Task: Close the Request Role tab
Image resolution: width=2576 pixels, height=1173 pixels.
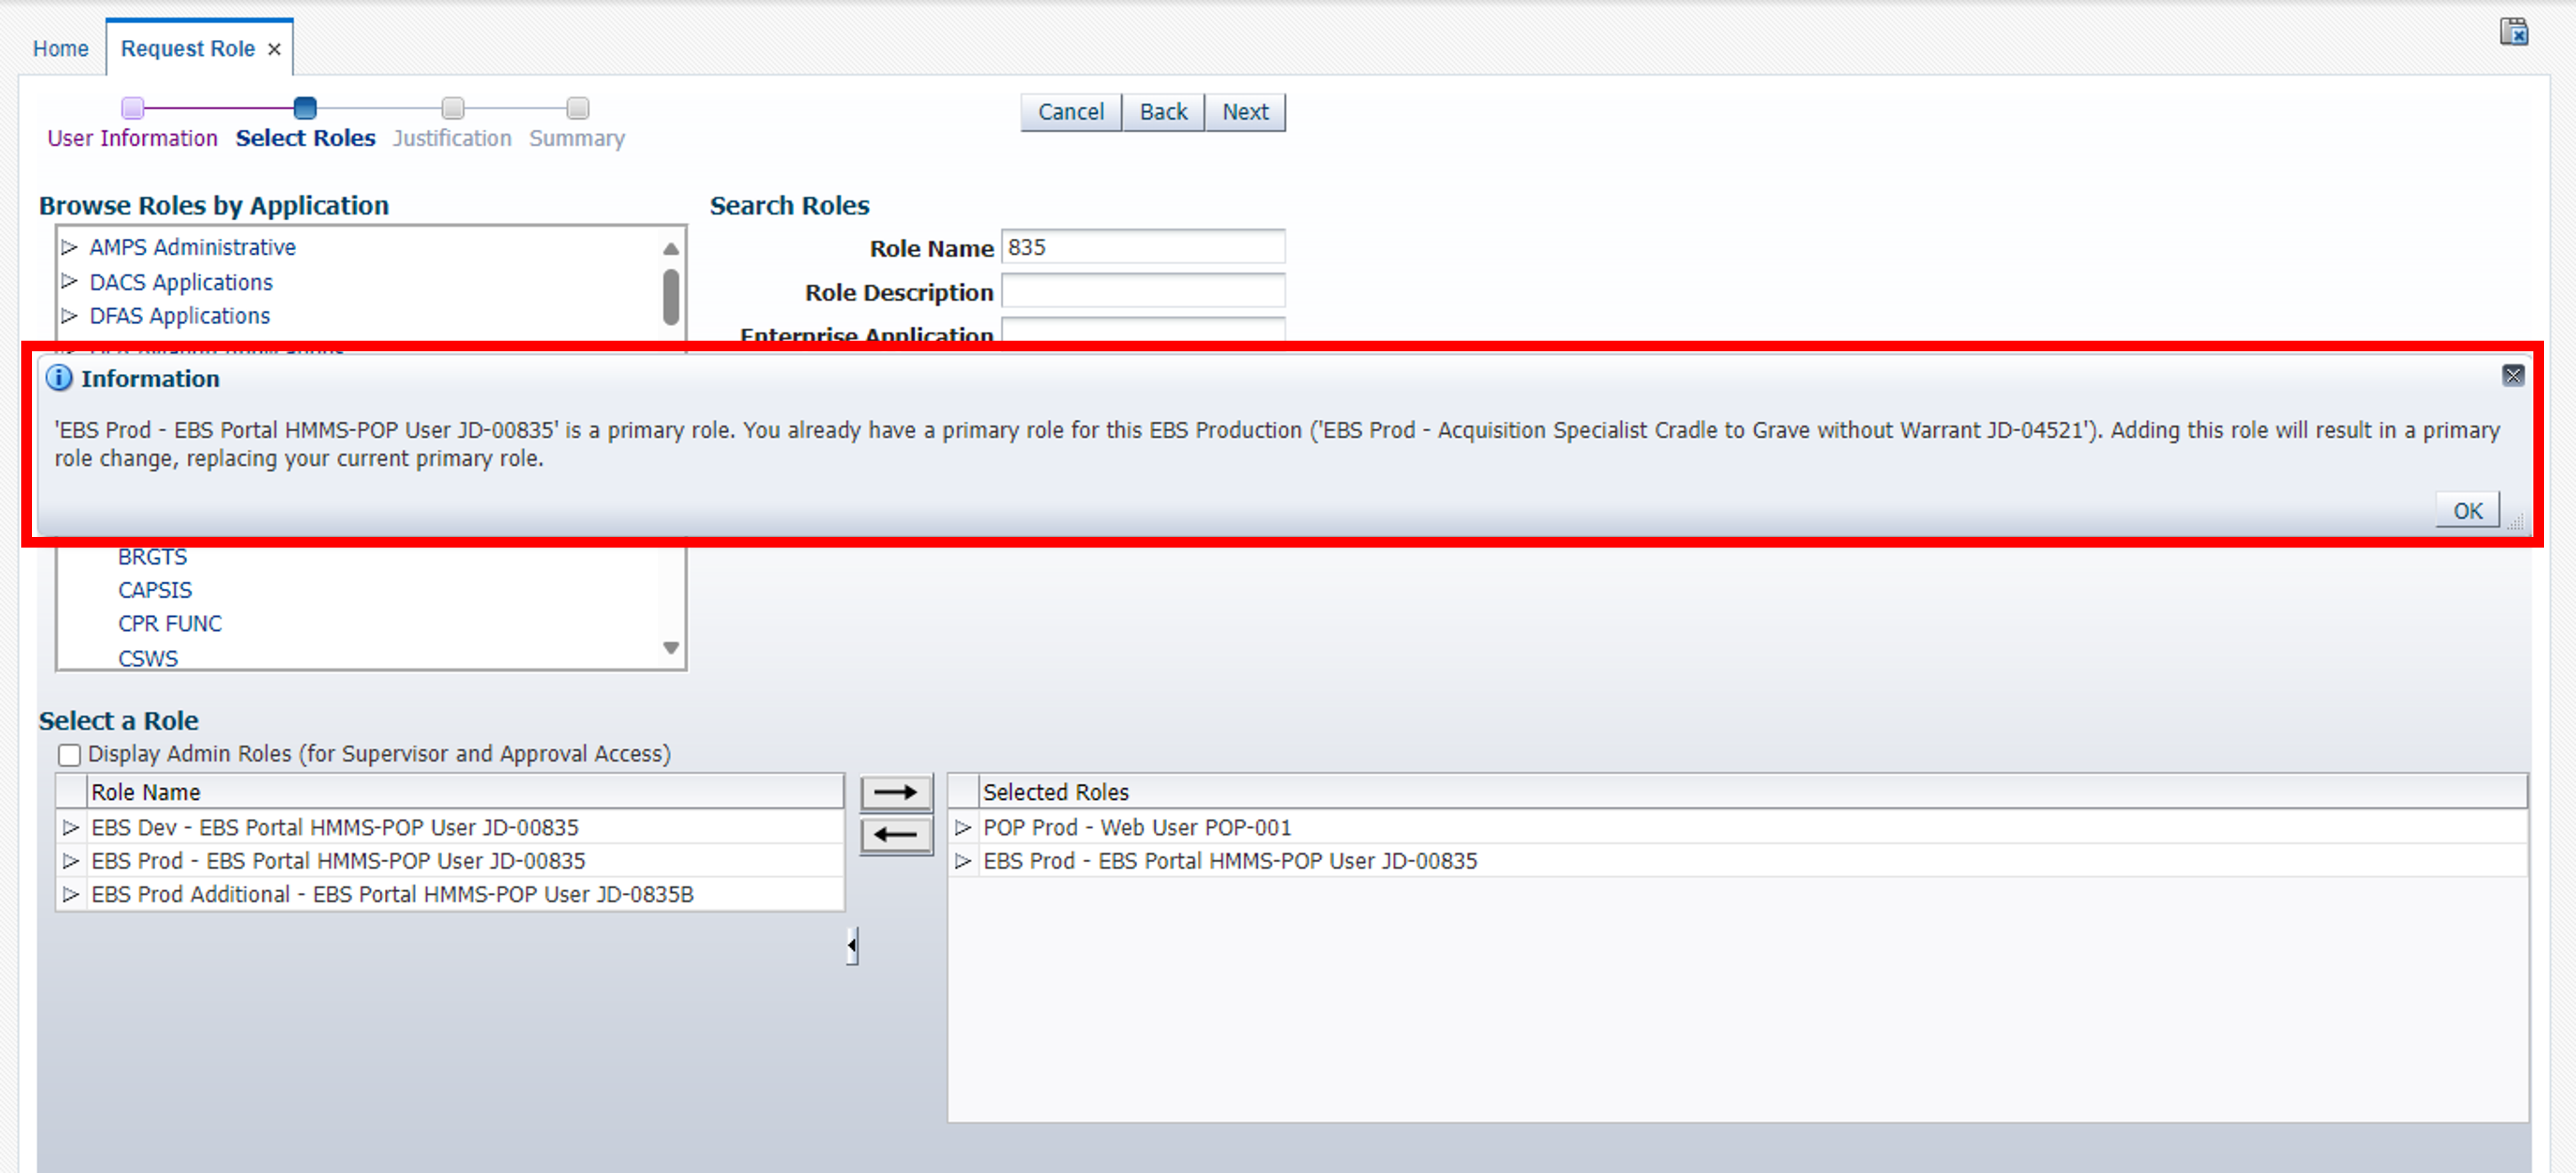Action: 274,48
